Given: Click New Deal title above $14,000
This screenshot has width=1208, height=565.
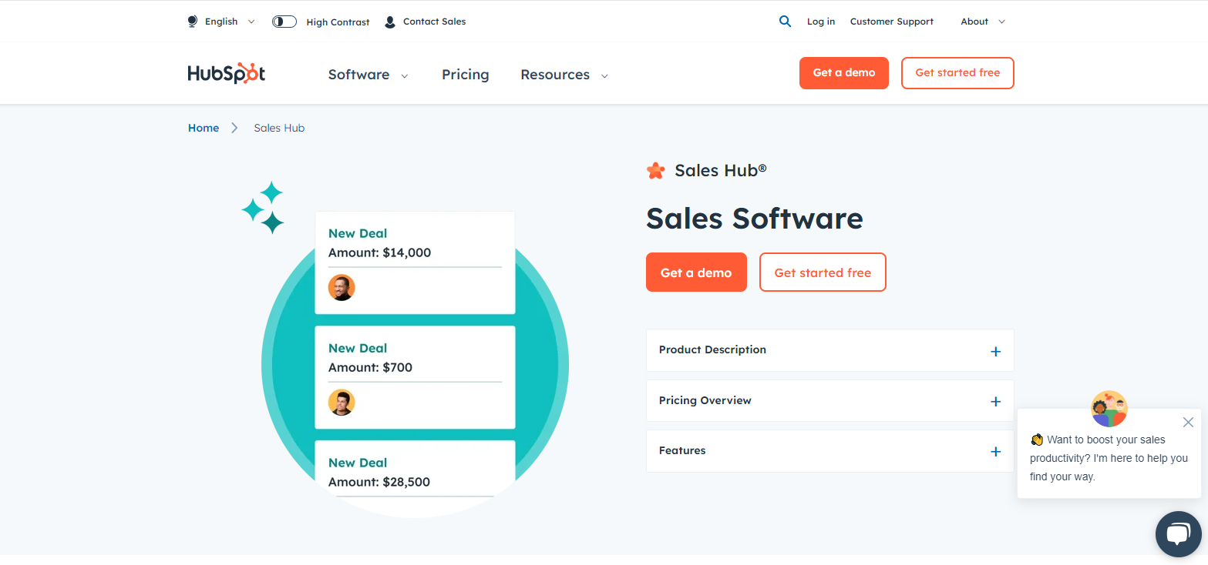Looking at the screenshot, I should pyautogui.click(x=358, y=233).
